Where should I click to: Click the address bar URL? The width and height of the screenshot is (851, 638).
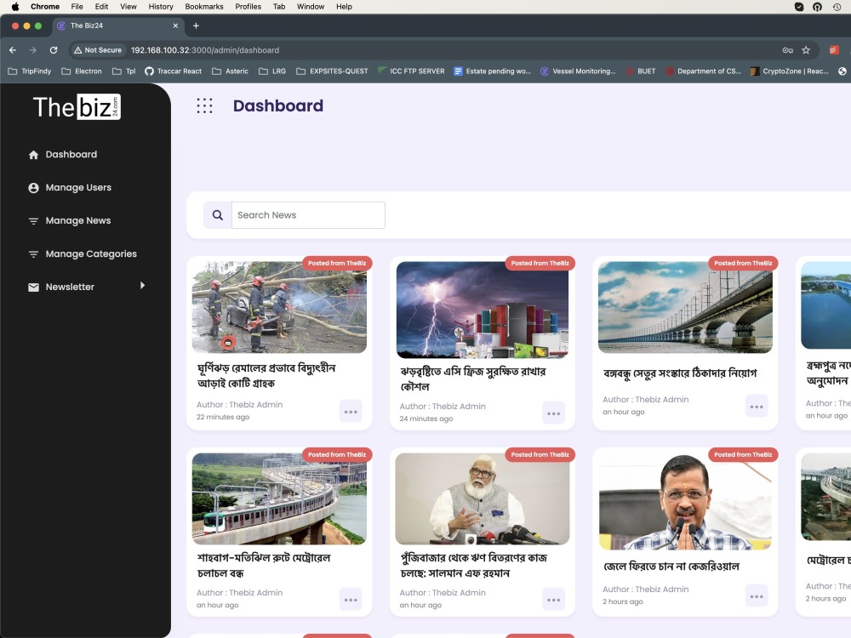pyautogui.click(x=205, y=50)
